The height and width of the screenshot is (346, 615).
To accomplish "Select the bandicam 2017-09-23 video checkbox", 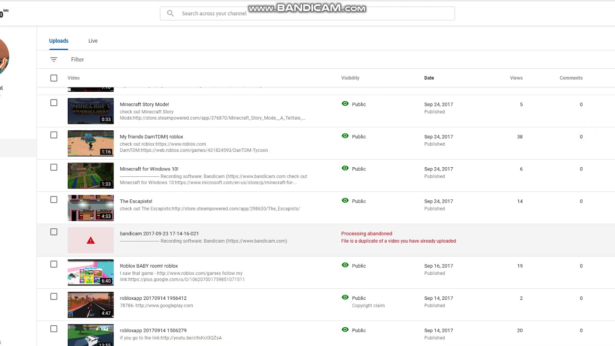I will pyautogui.click(x=54, y=232).
